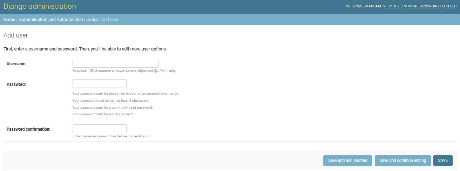
Task: Click the bold Password: label
Action: (x=16, y=84)
